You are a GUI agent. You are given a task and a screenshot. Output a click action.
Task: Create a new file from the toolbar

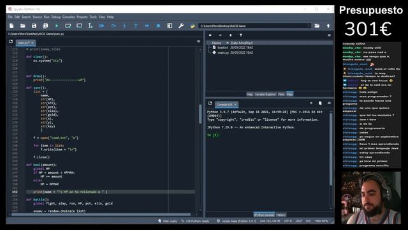coord(11,26)
